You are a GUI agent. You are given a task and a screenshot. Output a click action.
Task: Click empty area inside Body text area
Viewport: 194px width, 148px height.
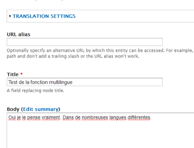99,135
